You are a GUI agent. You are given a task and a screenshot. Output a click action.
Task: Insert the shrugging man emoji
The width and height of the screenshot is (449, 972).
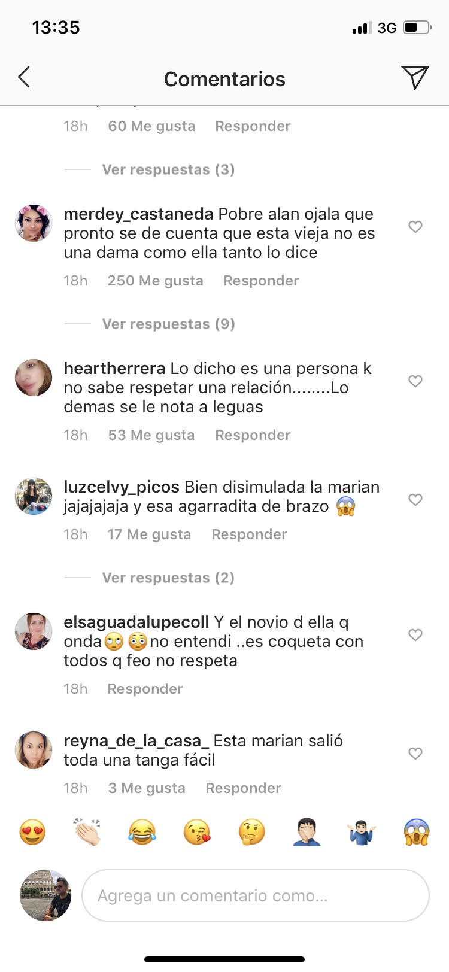(x=362, y=832)
